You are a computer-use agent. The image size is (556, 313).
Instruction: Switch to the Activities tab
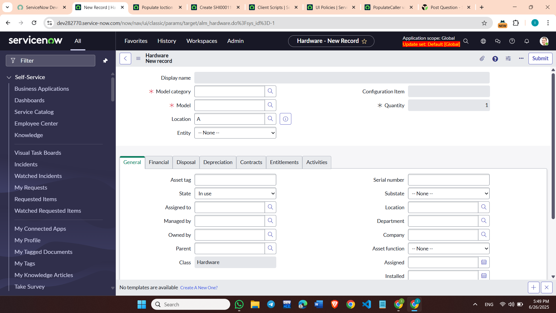(317, 162)
